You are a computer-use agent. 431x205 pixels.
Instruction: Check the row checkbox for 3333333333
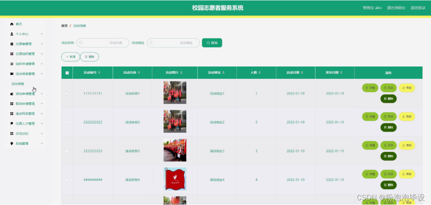[67, 151]
